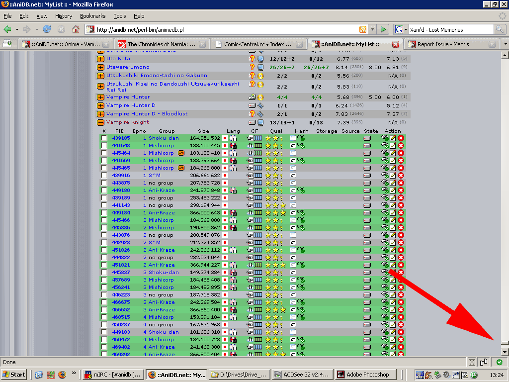Screen dimensions: 509x382
Task: Click the Home button in Firefox toolbar
Action: pyautogui.click(x=76, y=29)
